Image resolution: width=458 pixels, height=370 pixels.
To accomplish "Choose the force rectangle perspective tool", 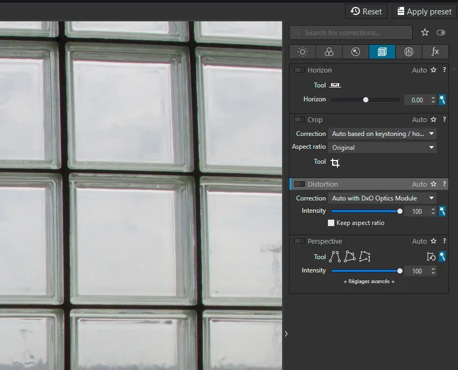I will 349,257.
